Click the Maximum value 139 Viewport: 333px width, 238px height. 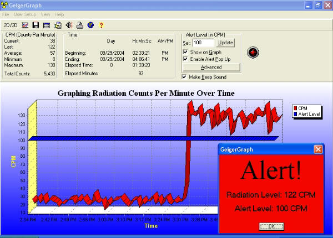click(x=52, y=65)
